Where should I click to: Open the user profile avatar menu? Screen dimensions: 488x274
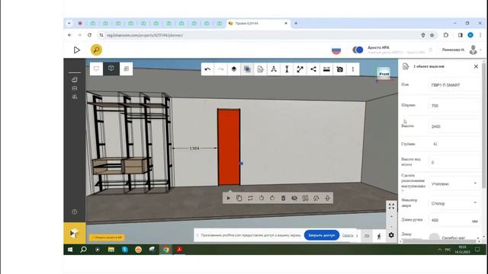pos(473,49)
